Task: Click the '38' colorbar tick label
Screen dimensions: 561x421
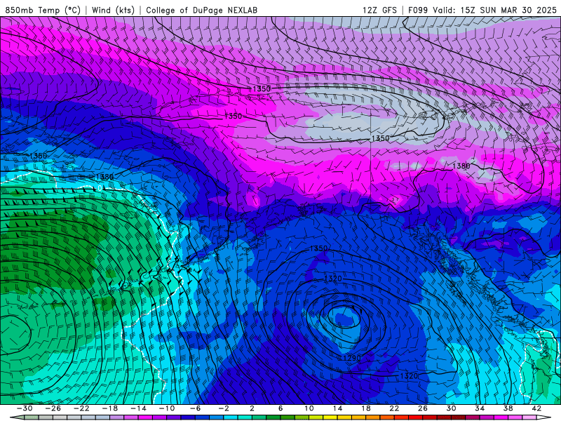Action: pos(508,408)
